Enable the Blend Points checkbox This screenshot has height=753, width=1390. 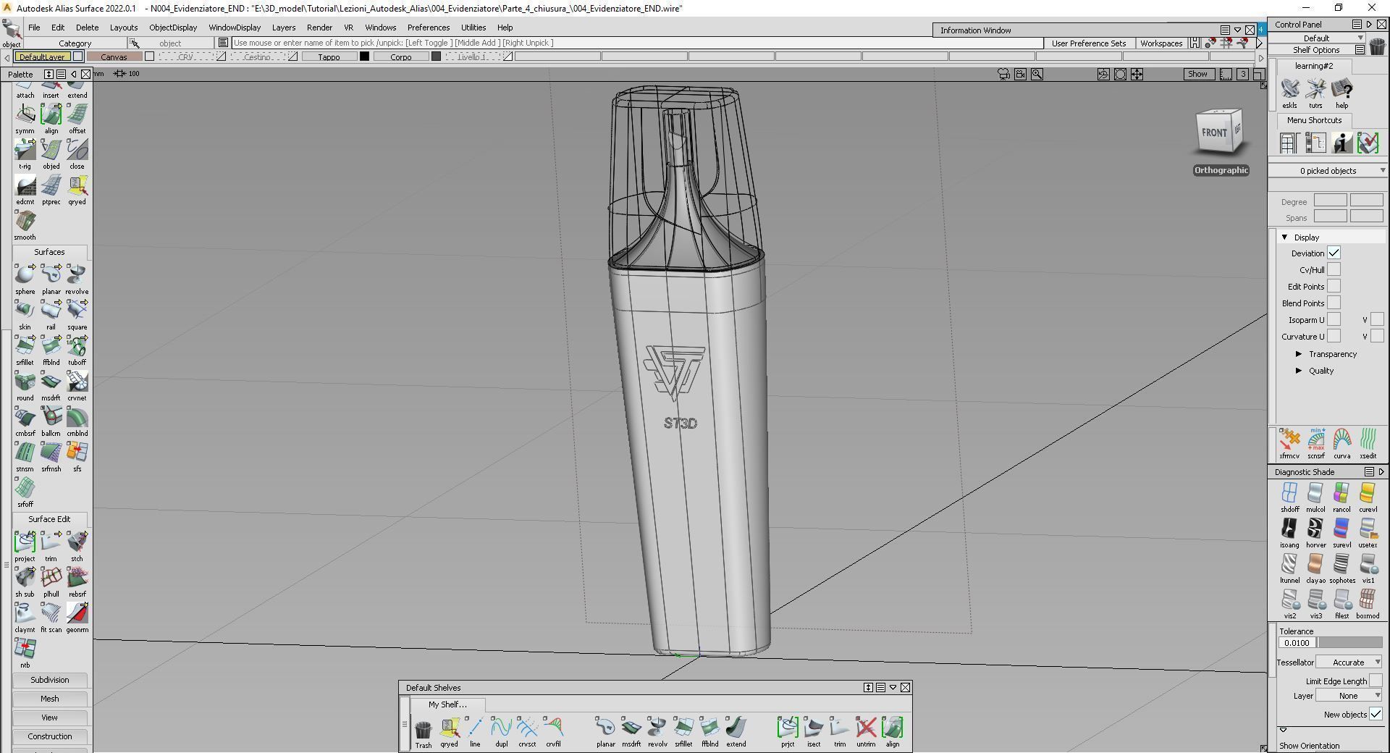pyautogui.click(x=1334, y=303)
